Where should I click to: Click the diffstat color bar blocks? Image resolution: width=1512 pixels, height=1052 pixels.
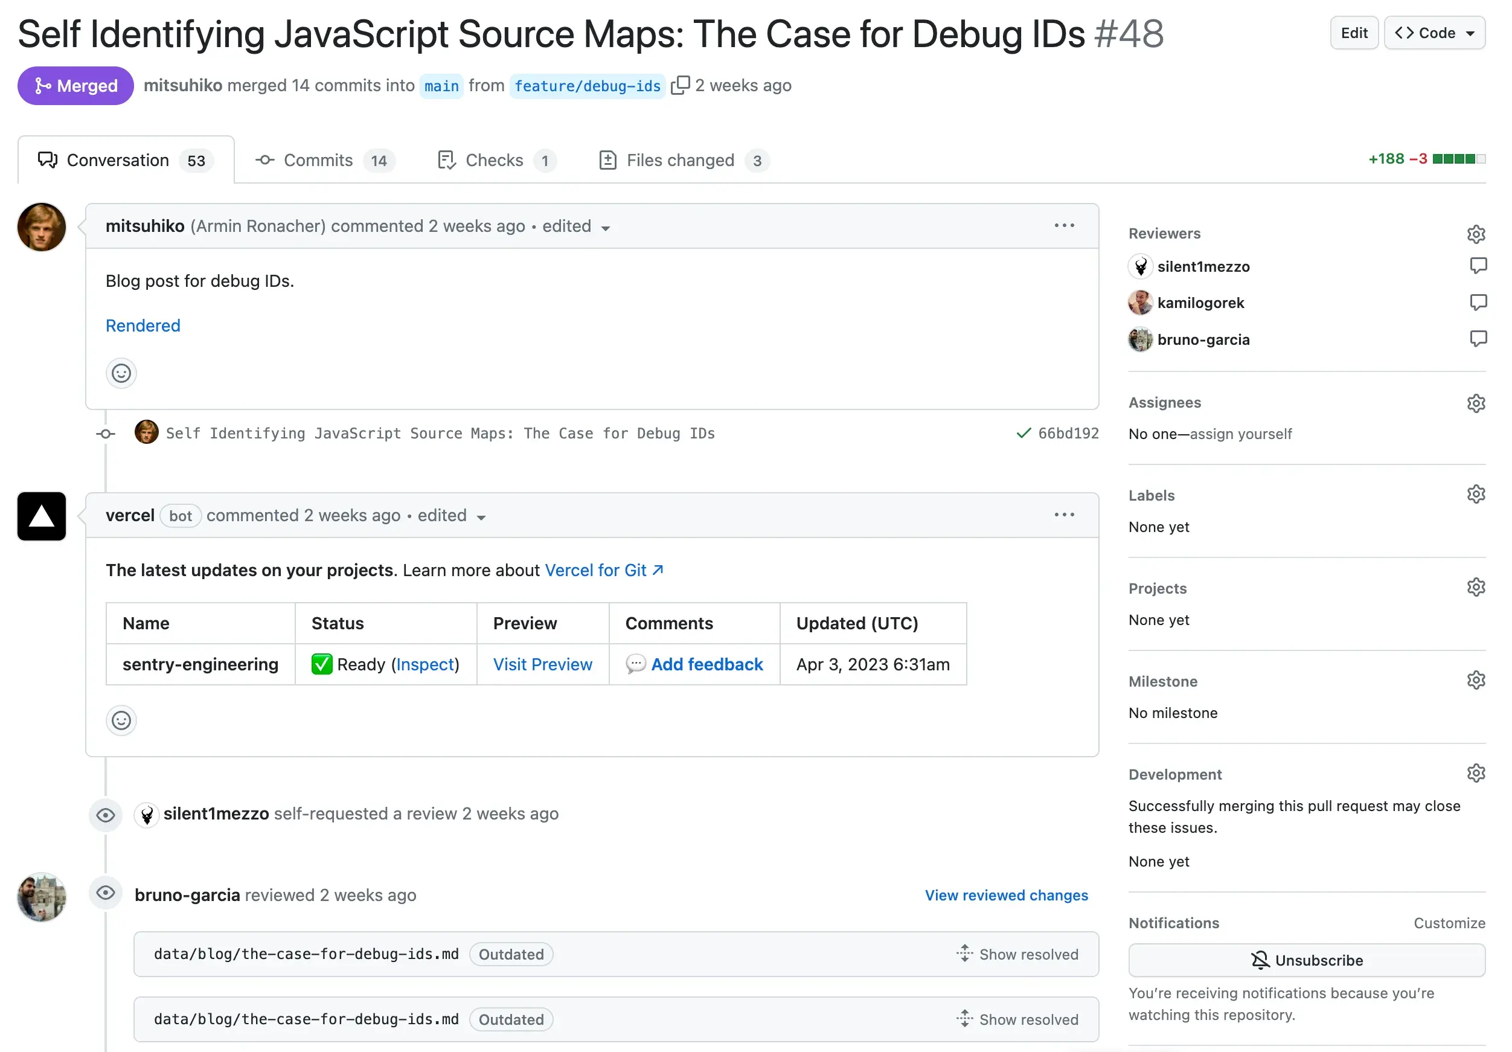1459,159
